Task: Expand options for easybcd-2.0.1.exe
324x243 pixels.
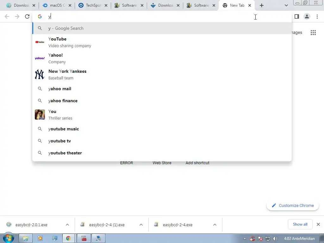Action: [x=67, y=225]
